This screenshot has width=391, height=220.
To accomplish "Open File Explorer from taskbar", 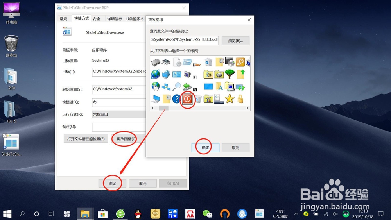I will tap(85, 214).
